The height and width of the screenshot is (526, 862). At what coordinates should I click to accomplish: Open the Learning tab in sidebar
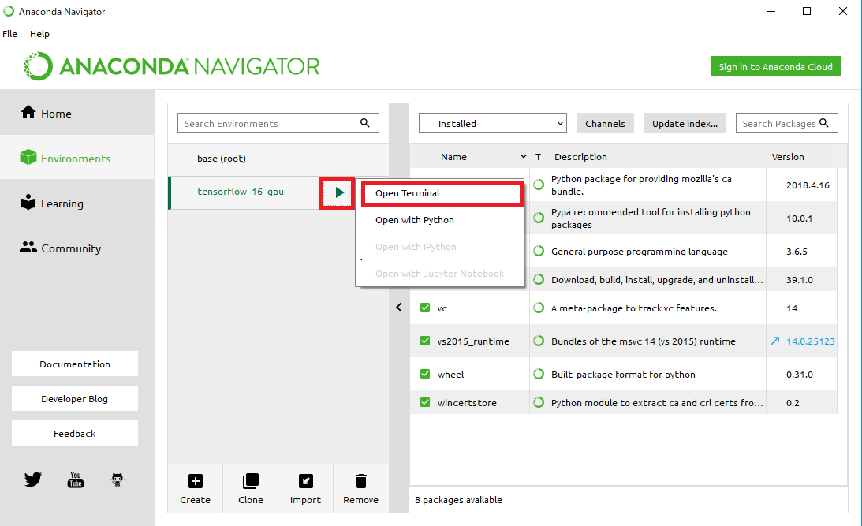pos(62,203)
